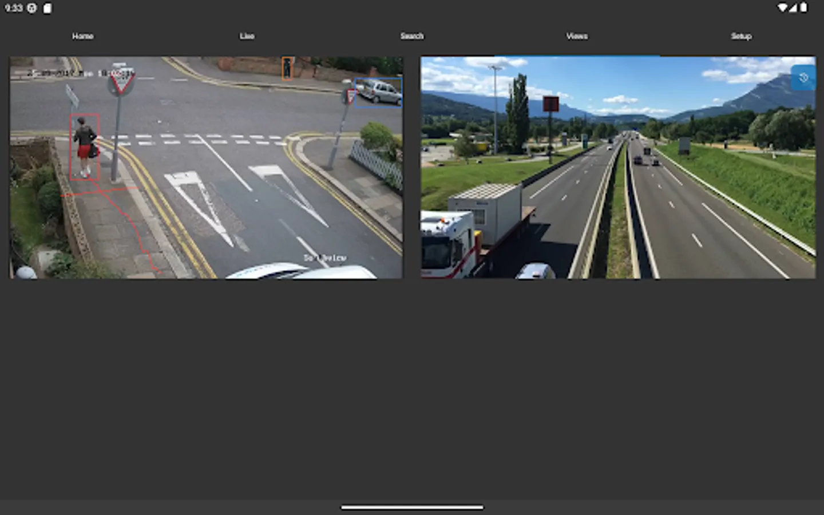Open the highway camera feed
The height and width of the screenshot is (515, 824).
pos(619,167)
